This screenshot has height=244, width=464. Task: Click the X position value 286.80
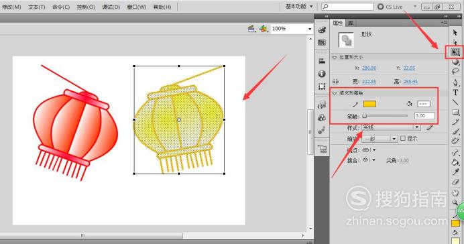tap(369, 68)
